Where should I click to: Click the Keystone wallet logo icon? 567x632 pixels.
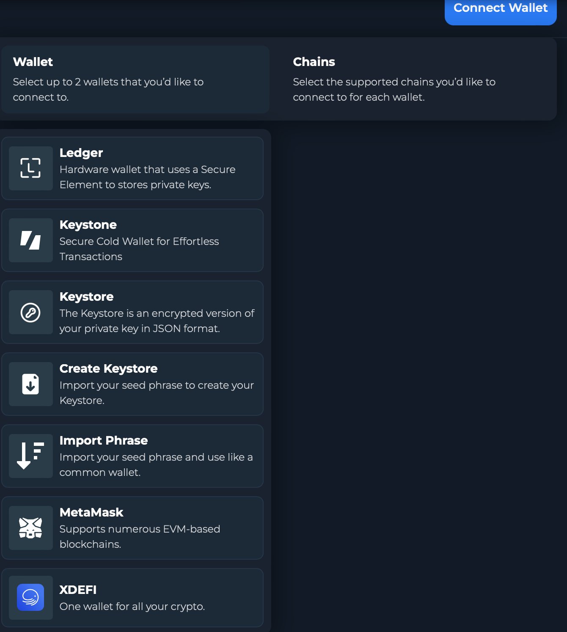click(30, 240)
